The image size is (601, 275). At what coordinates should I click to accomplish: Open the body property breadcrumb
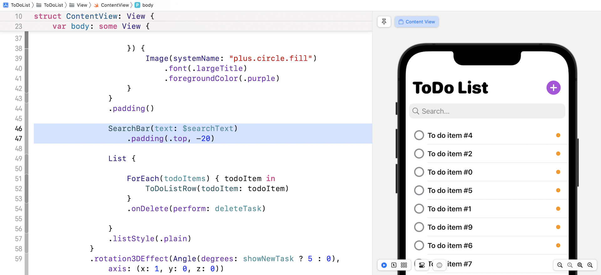148,5
